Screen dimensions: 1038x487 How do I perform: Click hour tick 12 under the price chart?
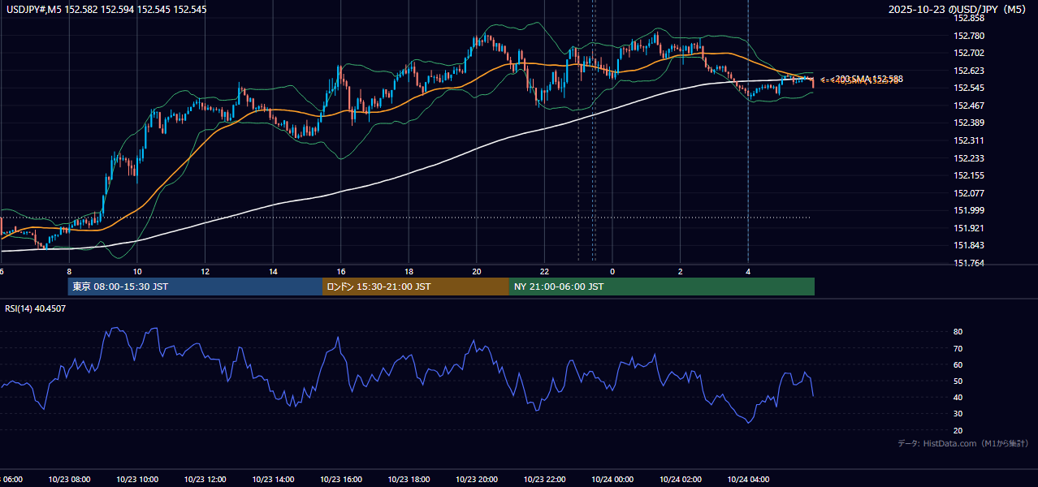point(205,272)
